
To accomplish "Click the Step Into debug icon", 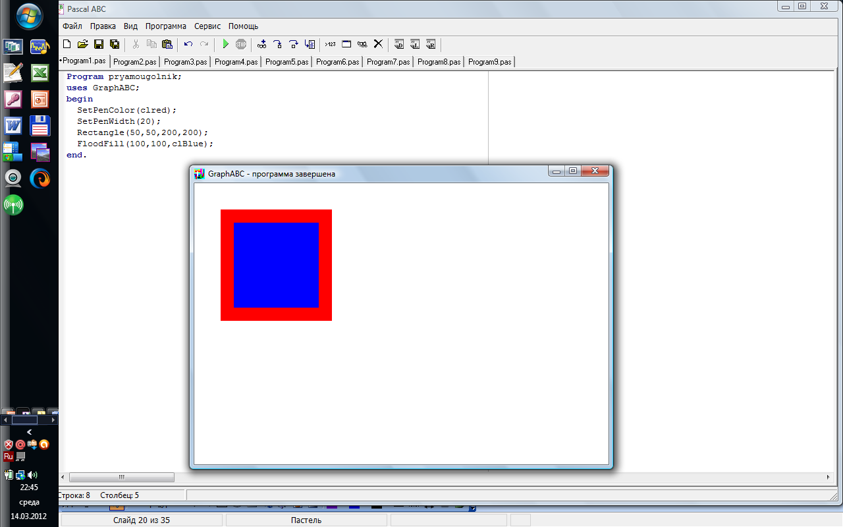I will tap(278, 44).
